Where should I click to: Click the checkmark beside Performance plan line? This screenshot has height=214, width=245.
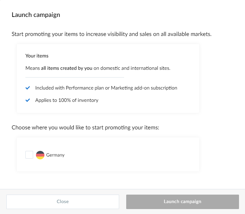pyautogui.click(x=27, y=88)
